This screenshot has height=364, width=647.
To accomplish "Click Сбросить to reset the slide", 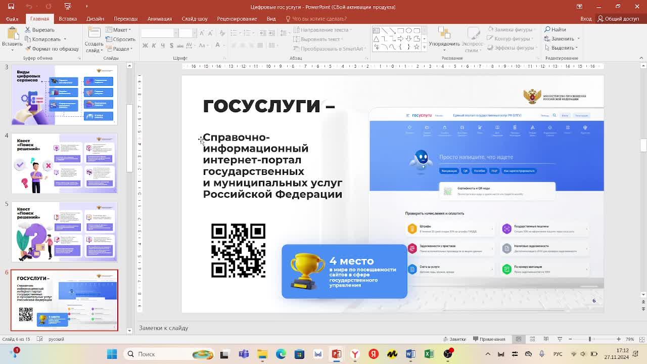I will 121,39.
